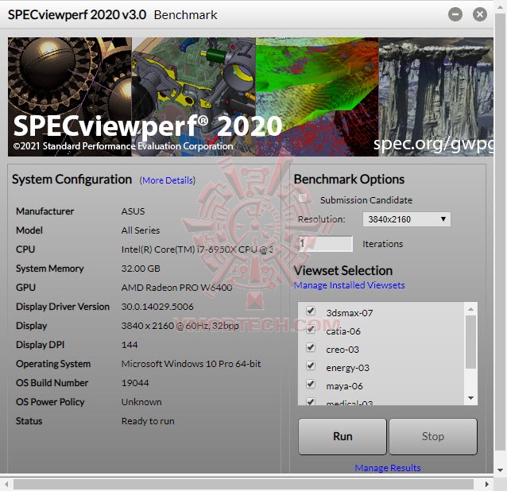507x491 pixels.
Task: Click the viewset list scroll-up arrow
Action: (x=470, y=309)
